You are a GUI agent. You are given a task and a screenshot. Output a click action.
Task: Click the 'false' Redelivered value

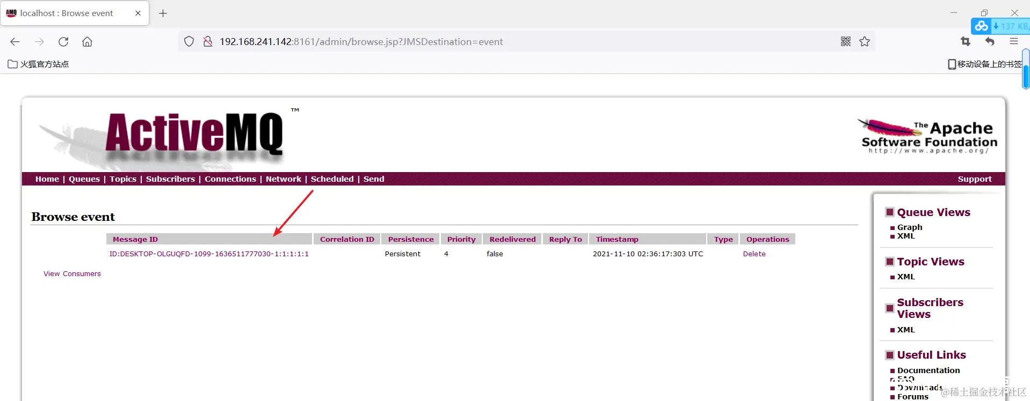click(x=495, y=254)
